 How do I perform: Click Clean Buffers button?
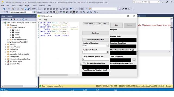[x=89, y=24]
